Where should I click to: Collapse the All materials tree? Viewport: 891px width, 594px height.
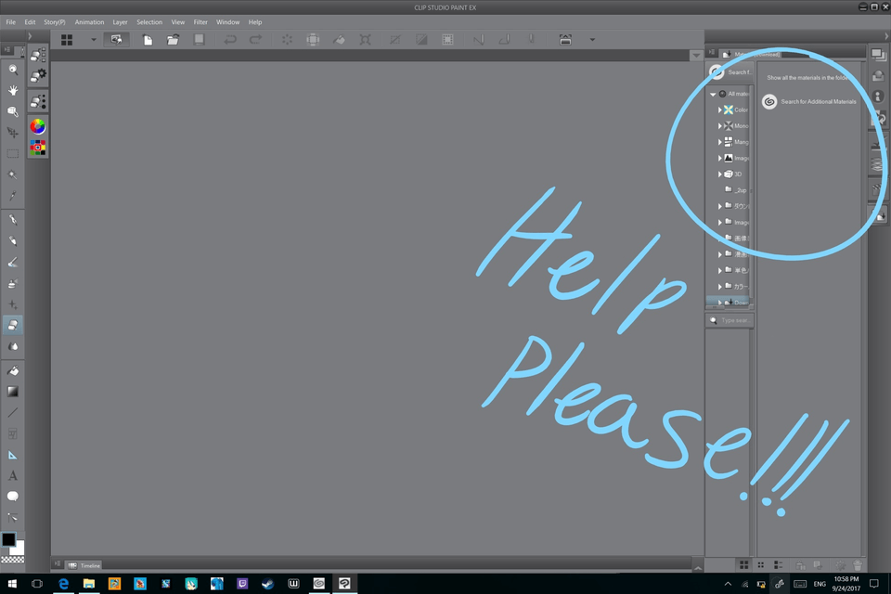[713, 95]
